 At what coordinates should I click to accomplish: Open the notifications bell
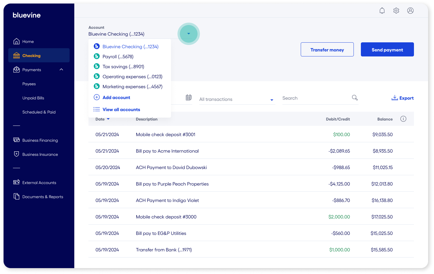point(382,11)
